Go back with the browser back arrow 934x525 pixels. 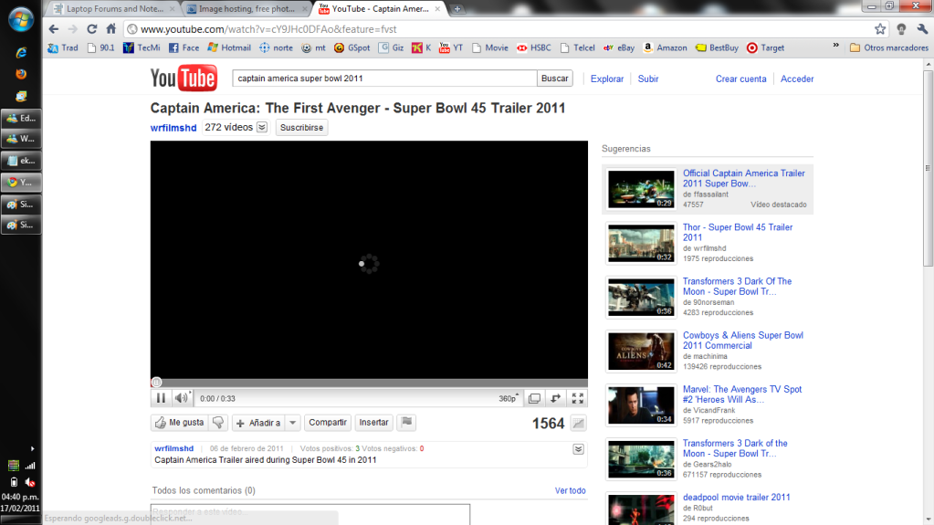click(54, 28)
